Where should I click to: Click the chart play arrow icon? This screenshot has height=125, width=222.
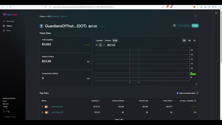click(196, 84)
